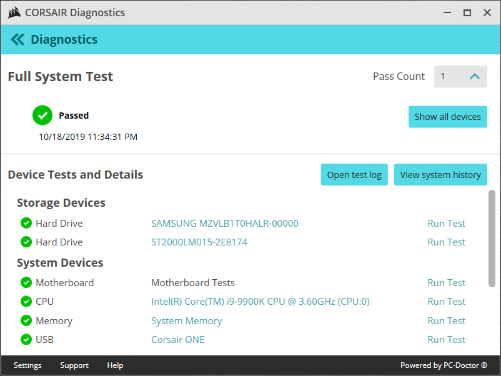
Task: Open Support in the bottom bar
Action: 74,365
